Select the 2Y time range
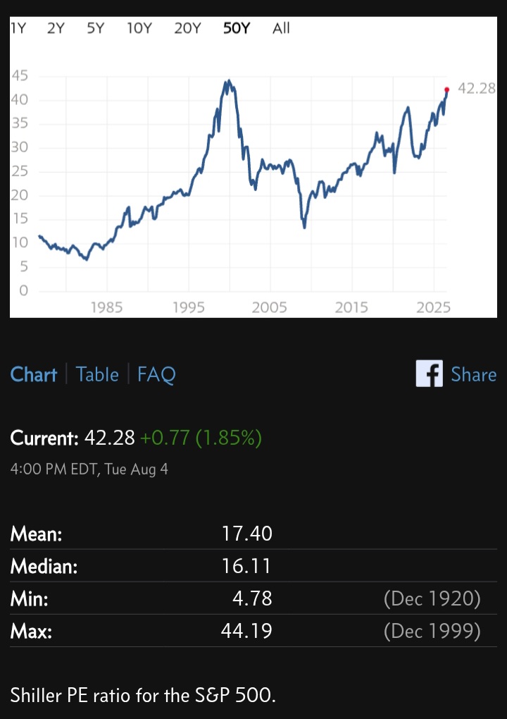This screenshot has height=719, width=507. 56,28
